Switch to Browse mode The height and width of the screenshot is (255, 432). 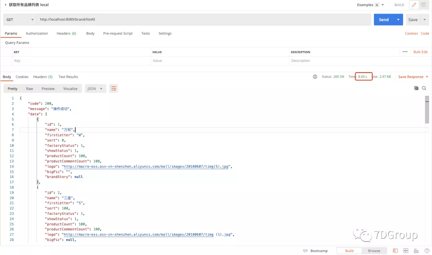point(374,251)
